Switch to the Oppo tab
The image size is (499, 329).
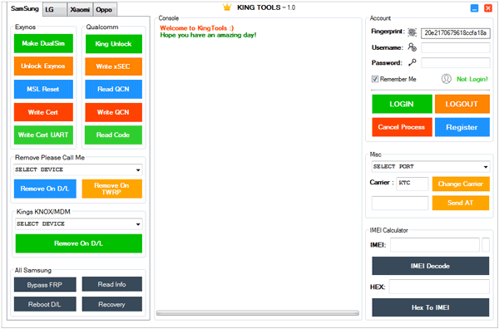pyautogui.click(x=105, y=9)
